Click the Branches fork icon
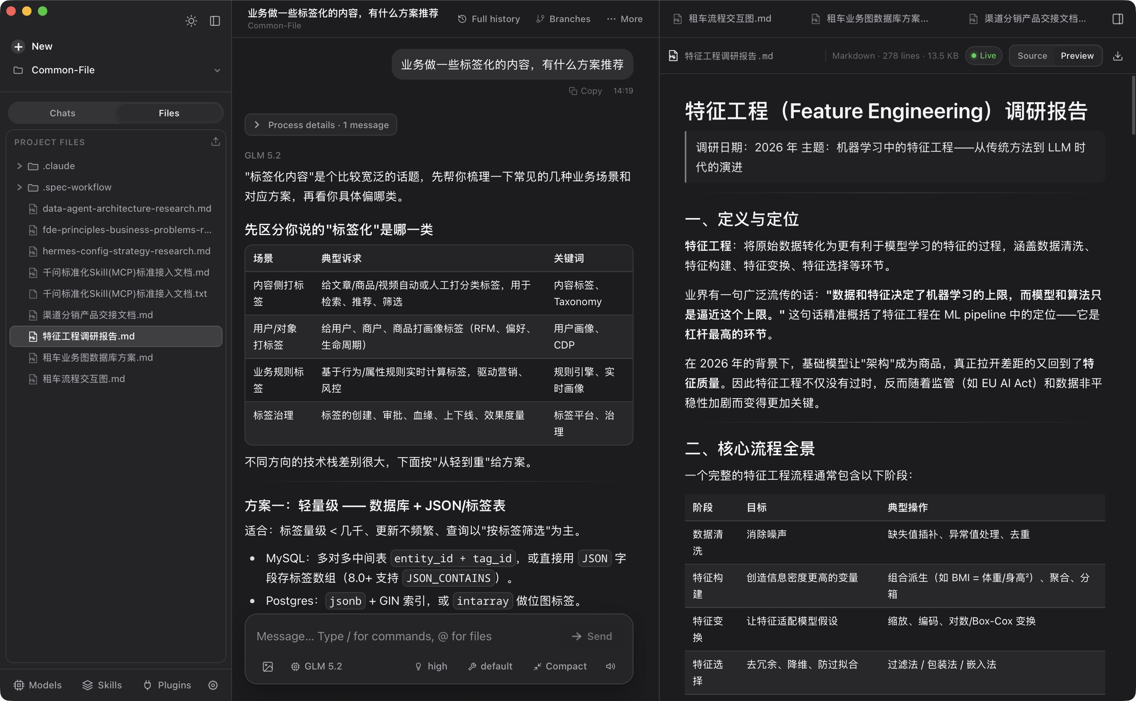 click(540, 19)
